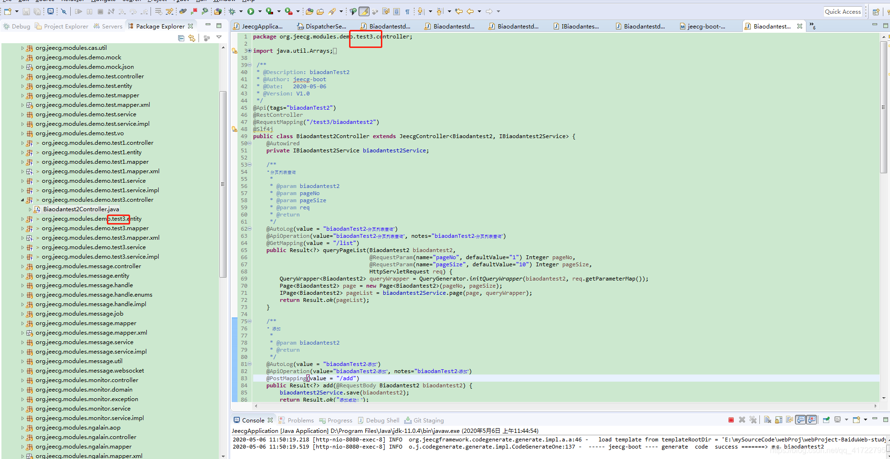Screen dimensions: 890x459
Task: Expand org.jeecg.modules.message.controller package
Action: pos(22,266)
